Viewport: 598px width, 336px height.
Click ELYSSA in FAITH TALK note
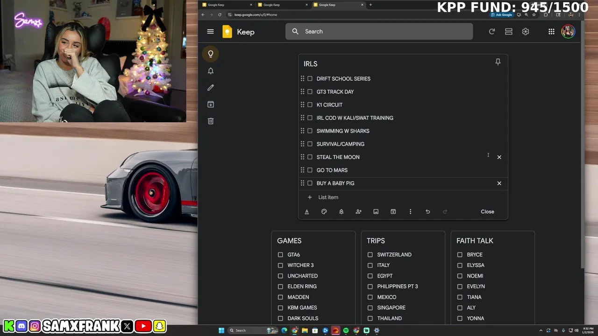476,265
